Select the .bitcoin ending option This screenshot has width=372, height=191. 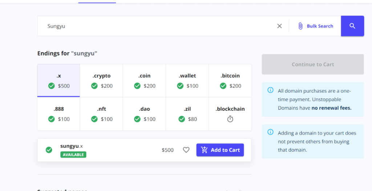[230, 80]
